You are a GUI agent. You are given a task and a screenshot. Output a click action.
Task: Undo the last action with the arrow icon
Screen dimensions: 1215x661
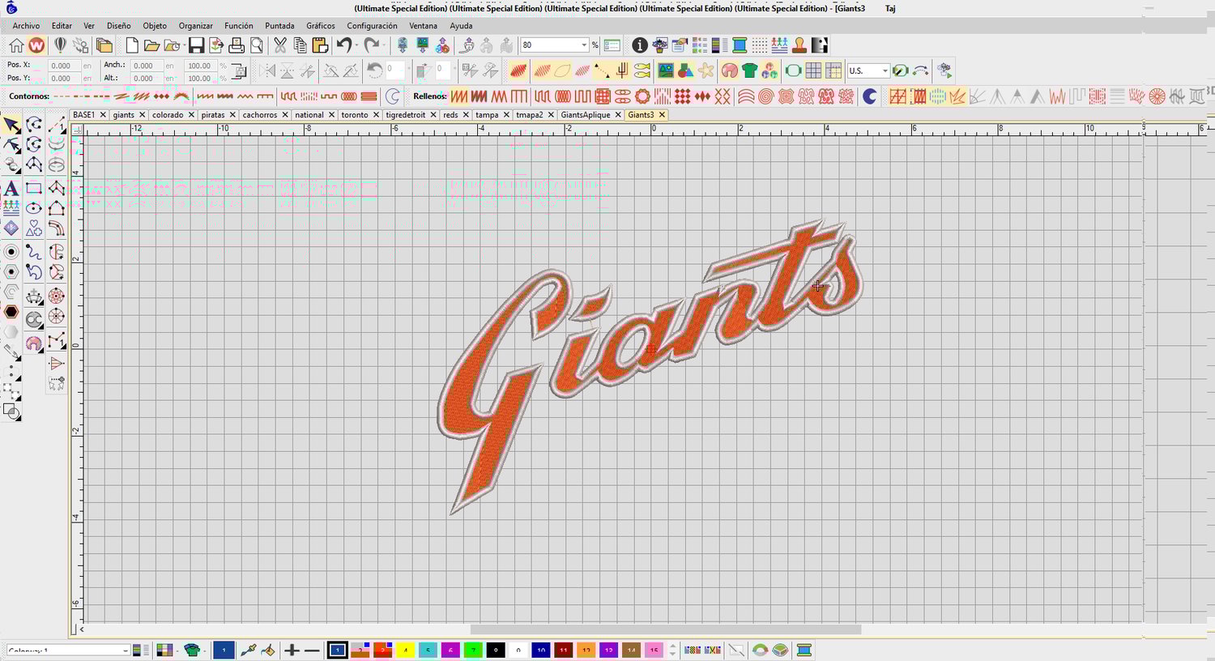(343, 45)
